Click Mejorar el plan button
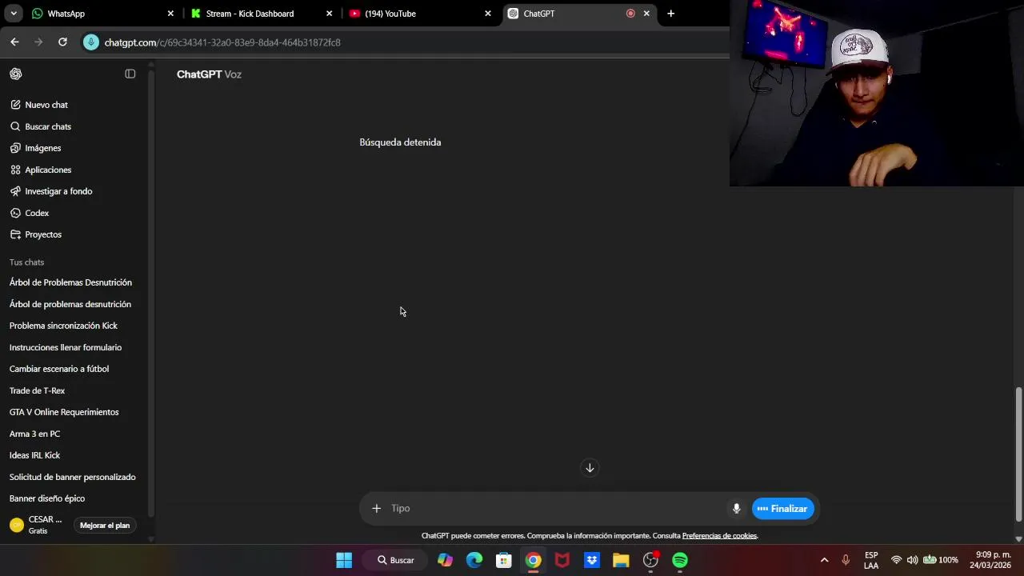1024x576 pixels. click(105, 526)
